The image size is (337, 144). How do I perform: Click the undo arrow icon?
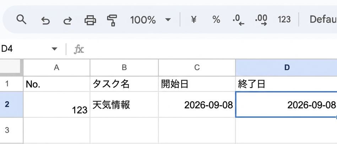point(45,21)
